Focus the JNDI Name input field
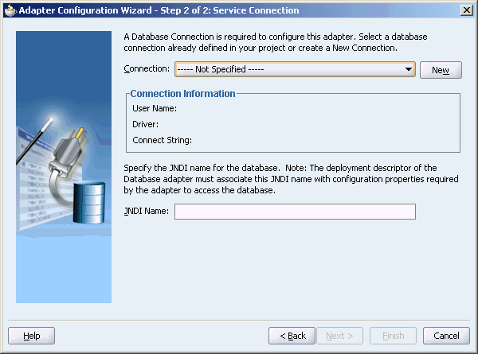478x354 pixels. coord(295,212)
